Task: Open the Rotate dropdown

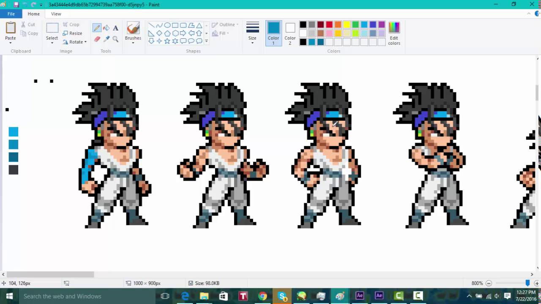Action: pyautogui.click(x=75, y=42)
